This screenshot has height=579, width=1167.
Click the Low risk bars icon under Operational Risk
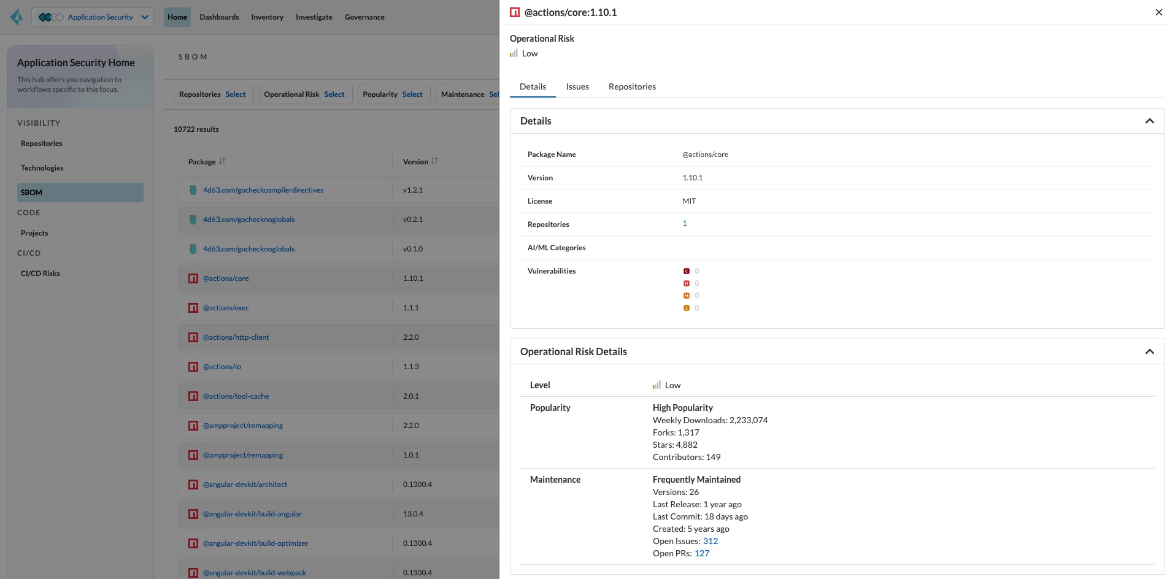(x=514, y=53)
